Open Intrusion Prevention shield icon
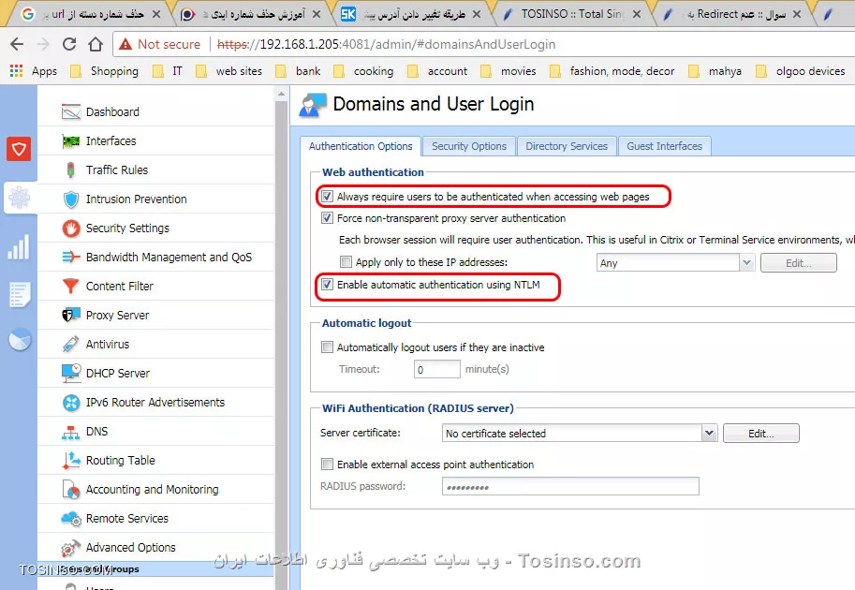 click(72, 199)
